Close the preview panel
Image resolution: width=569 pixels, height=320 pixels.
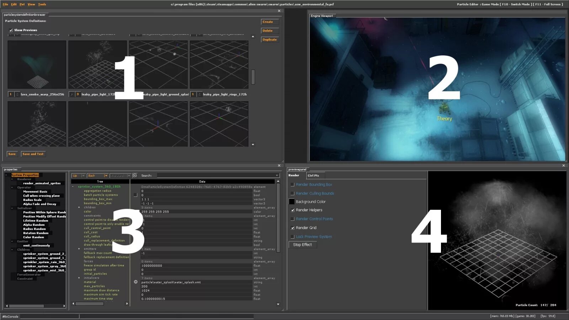point(563,166)
